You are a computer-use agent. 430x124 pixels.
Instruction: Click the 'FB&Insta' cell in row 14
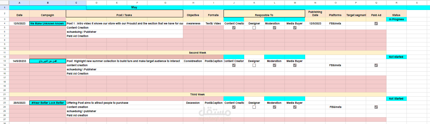click(x=335, y=65)
